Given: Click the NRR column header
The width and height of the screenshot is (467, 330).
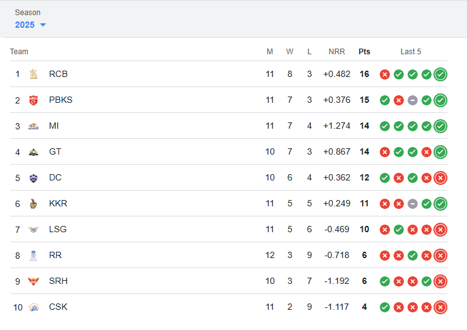Looking at the screenshot, I should pyautogui.click(x=337, y=52).
